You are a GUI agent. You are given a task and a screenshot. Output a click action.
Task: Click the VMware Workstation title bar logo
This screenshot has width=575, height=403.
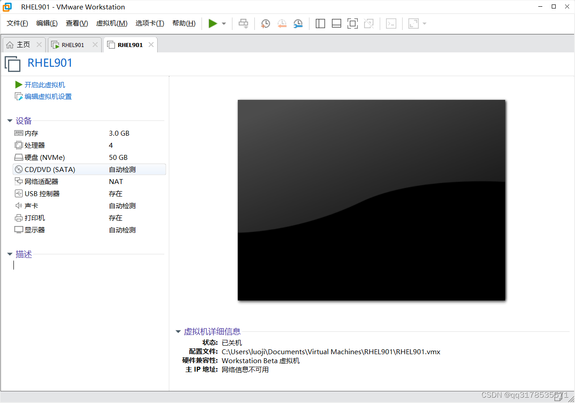point(7,7)
